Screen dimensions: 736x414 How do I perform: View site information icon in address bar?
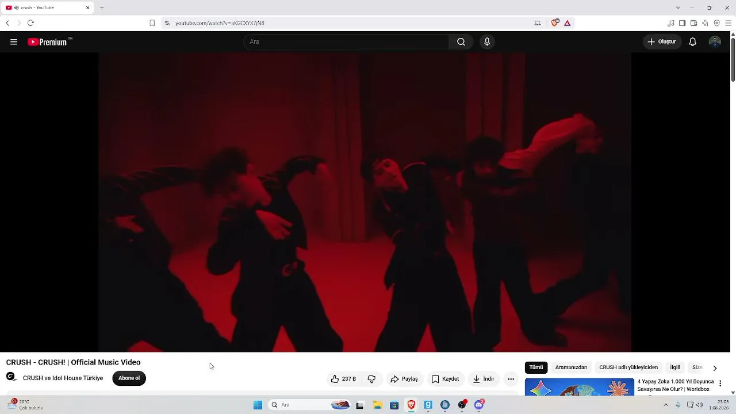tap(167, 23)
